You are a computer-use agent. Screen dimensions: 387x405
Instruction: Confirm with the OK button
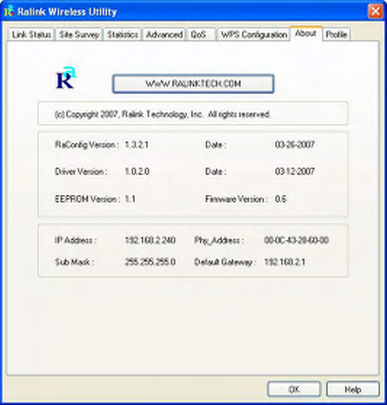point(294,389)
